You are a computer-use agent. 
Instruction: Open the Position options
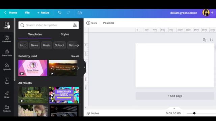pos(109,23)
